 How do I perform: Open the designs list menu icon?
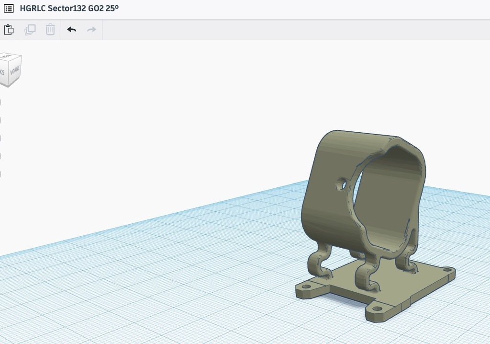pos(9,9)
